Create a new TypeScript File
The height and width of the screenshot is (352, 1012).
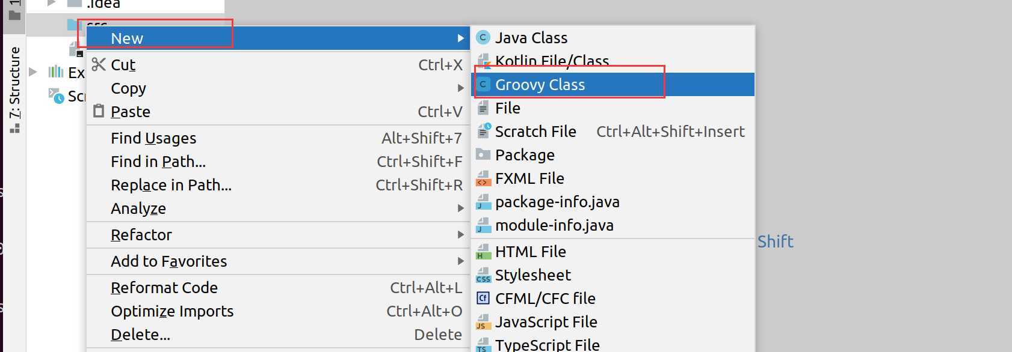coord(547,345)
